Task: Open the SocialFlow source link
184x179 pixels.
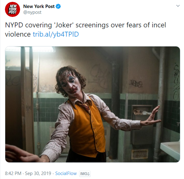Action: point(66,173)
